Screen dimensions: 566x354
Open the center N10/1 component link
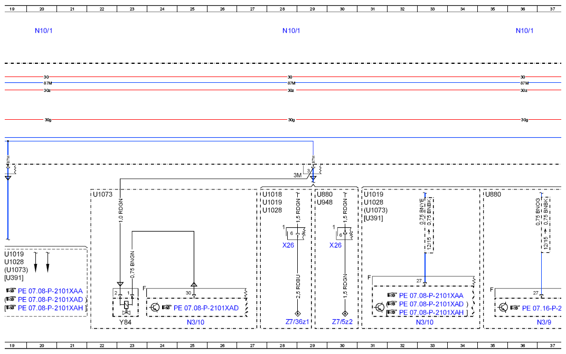pos(291,31)
